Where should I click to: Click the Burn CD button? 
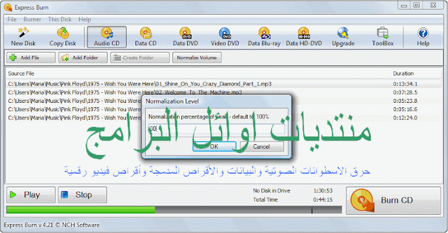pyautogui.click(x=394, y=200)
